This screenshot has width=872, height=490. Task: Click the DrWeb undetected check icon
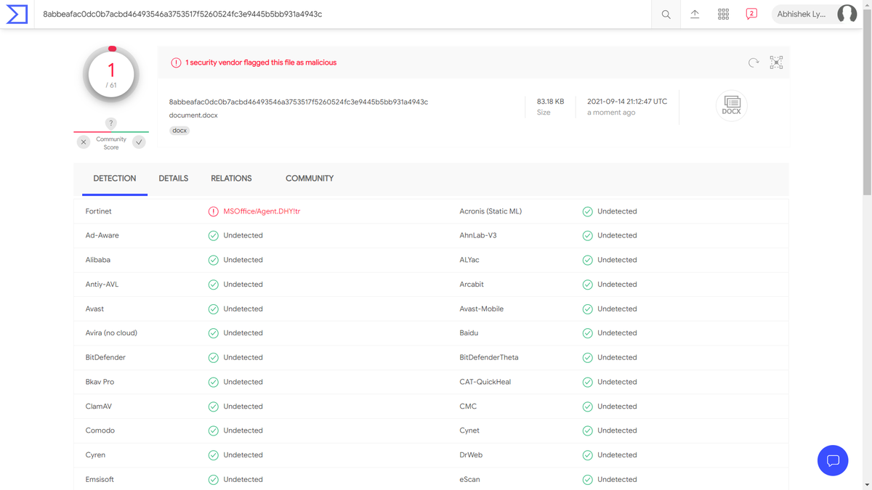tap(587, 455)
